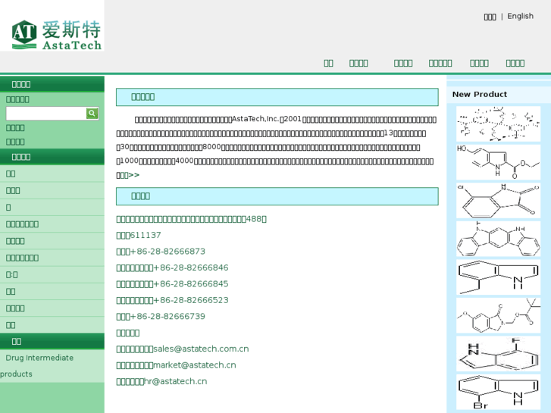551x413 pixels.
Task: Click the green search magnifier button
Action: coord(92,113)
